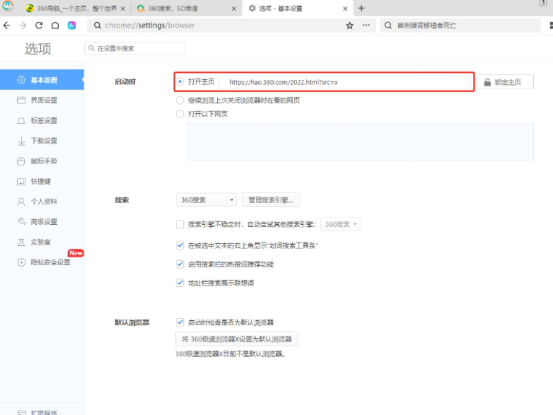
Task: Launch the AI assistant icon in toolbar
Action: pos(72,25)
